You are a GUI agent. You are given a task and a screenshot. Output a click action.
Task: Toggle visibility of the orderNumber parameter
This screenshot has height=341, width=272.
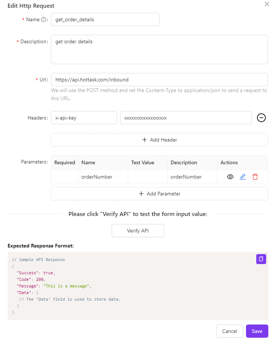230,177
